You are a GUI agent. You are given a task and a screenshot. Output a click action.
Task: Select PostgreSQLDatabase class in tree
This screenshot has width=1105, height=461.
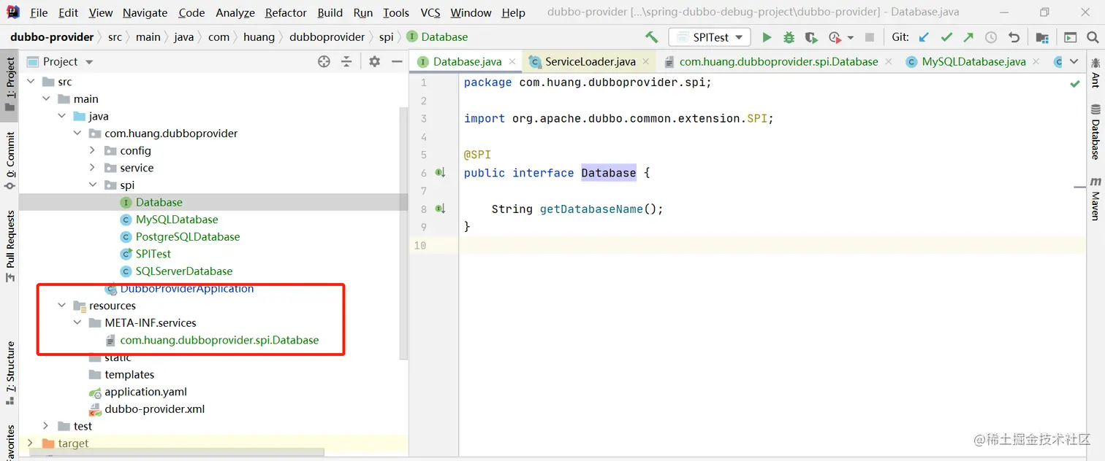click(188, 236)
